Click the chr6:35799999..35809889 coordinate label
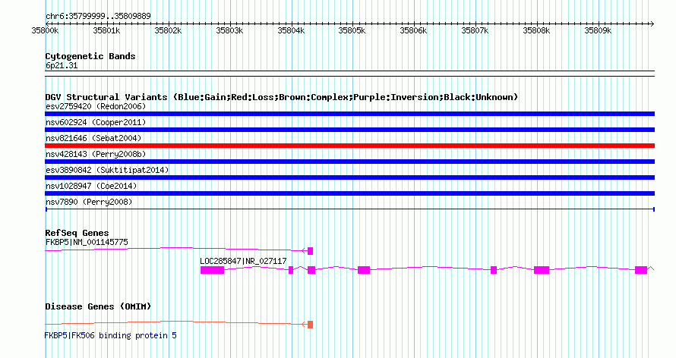 (98, 17)
